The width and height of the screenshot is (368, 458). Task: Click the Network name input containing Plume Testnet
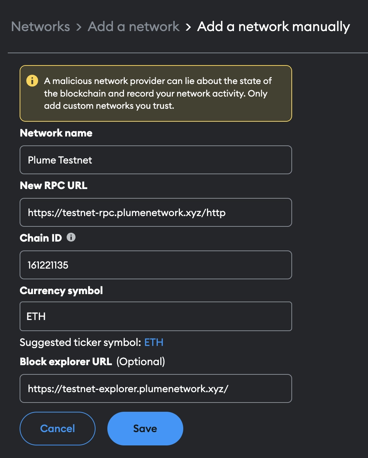tap(155, 160)
